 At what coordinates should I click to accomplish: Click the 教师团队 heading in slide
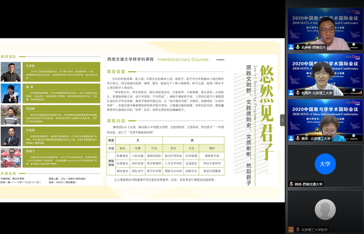[x=8, y=56]
